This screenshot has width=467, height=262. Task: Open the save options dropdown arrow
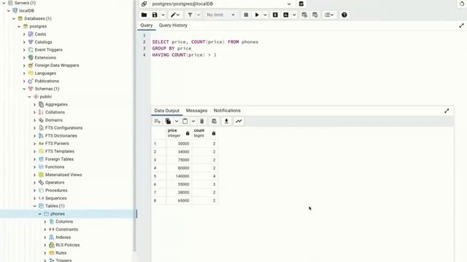click(163, 15)
